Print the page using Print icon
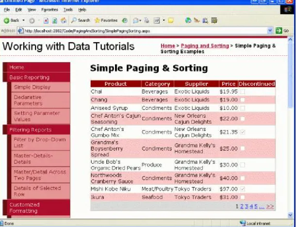The image size is (297, 227). tap(147, 20)
